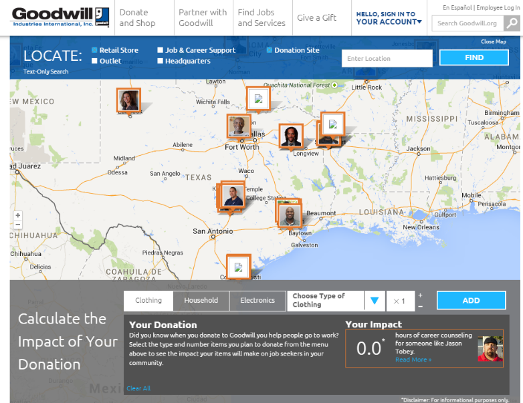The image size is (523, 403).
Task: Expand the Choose Type of Clothing dropdown
Action: point(375,301)
